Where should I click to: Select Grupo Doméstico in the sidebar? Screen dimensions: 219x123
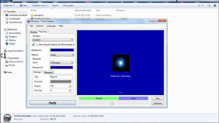[15, 51]
